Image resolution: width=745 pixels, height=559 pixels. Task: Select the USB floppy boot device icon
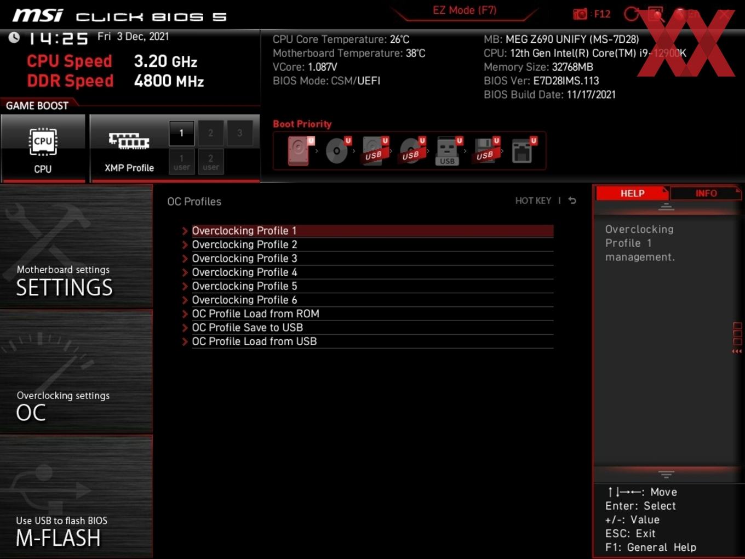[486, 151]
